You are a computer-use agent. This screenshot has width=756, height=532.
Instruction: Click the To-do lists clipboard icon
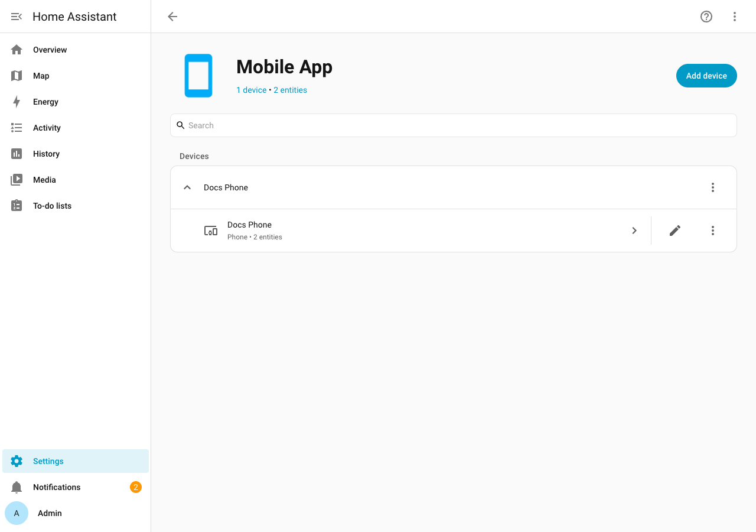17,206
